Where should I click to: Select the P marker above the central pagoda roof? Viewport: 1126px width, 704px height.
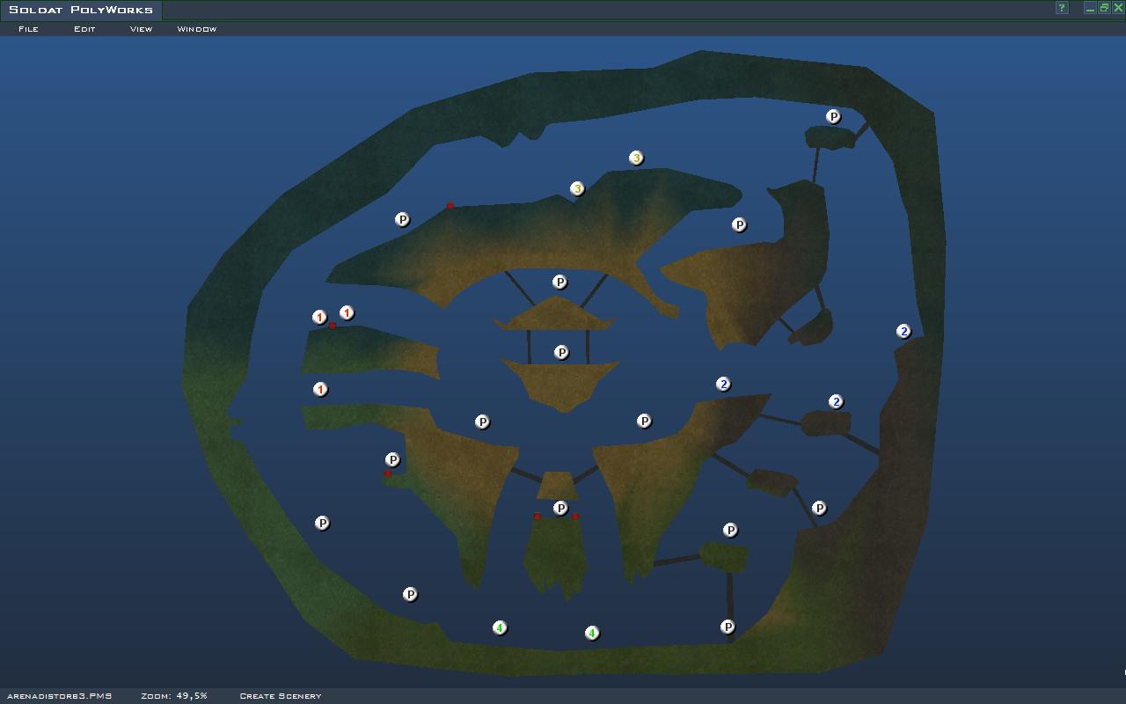(559, 282)
